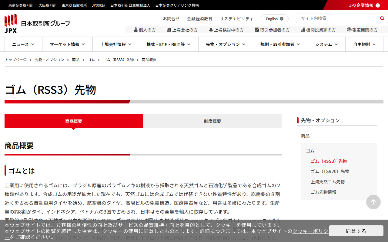Click the arrow icon next to JPX企業情報
Viewport: 388px width, 242px height.
pos(378,5)
